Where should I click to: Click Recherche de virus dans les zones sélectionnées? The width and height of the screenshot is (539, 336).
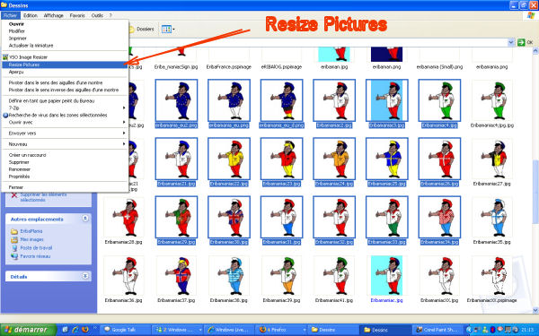coord(65,116)
